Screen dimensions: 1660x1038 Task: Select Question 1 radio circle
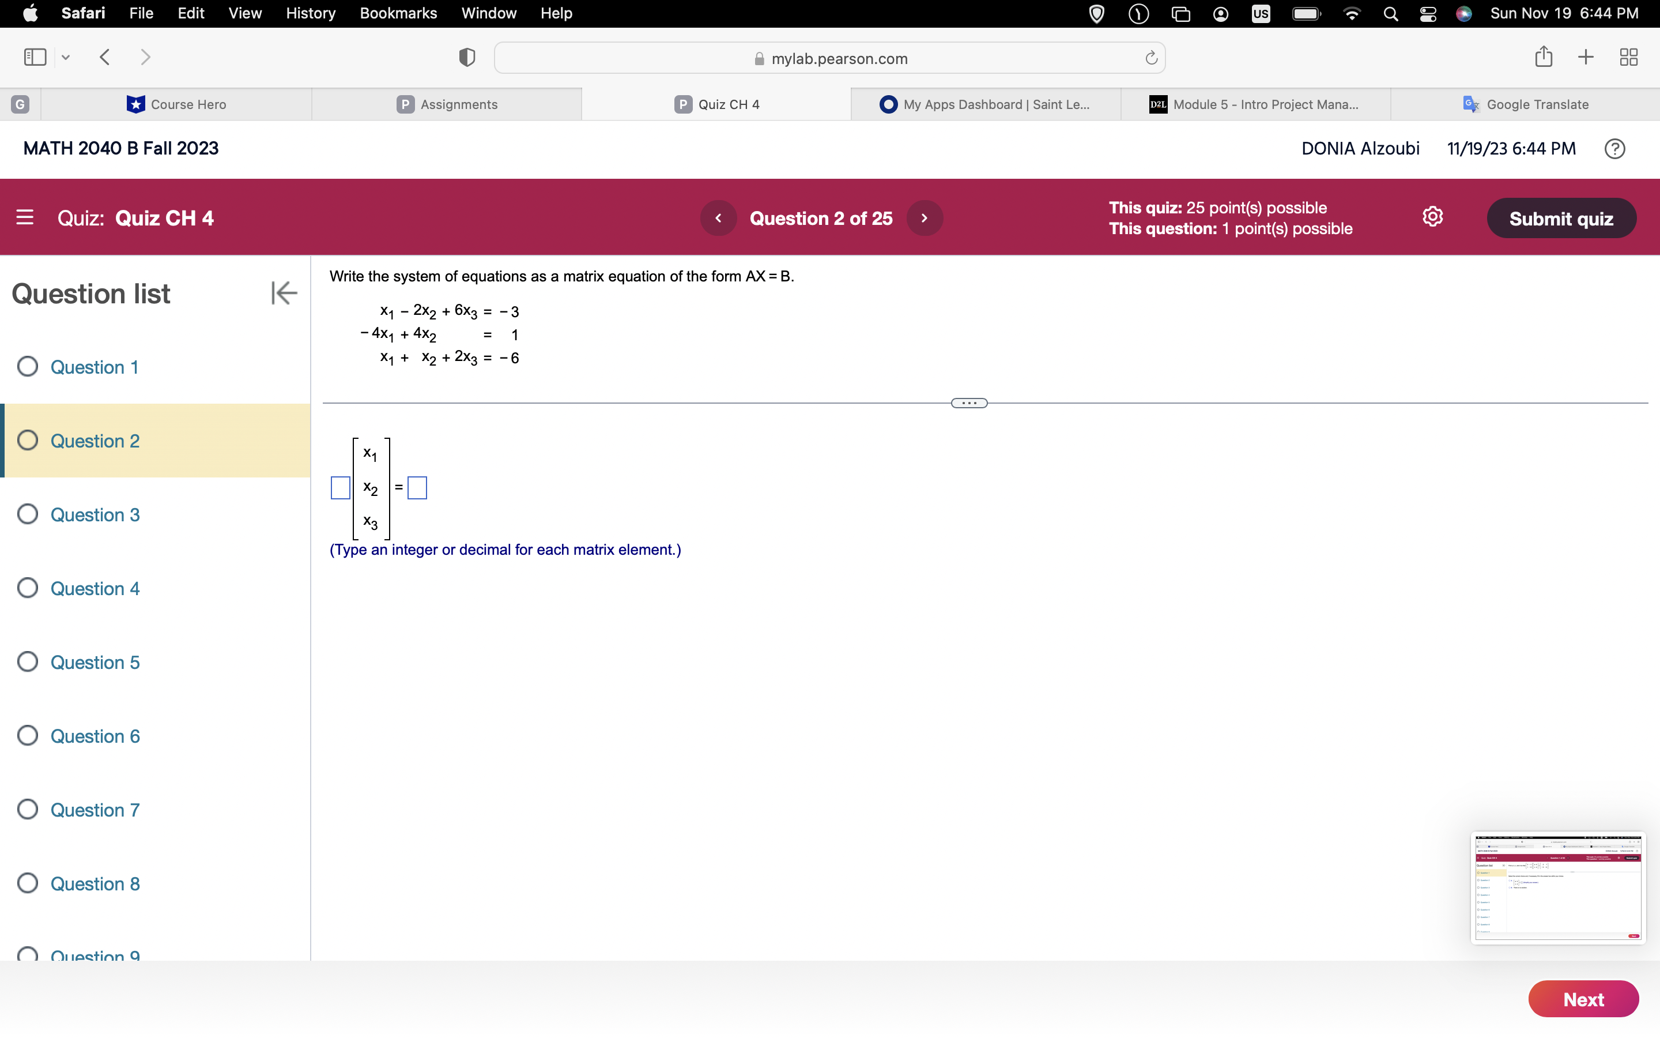tap(28, 367)
